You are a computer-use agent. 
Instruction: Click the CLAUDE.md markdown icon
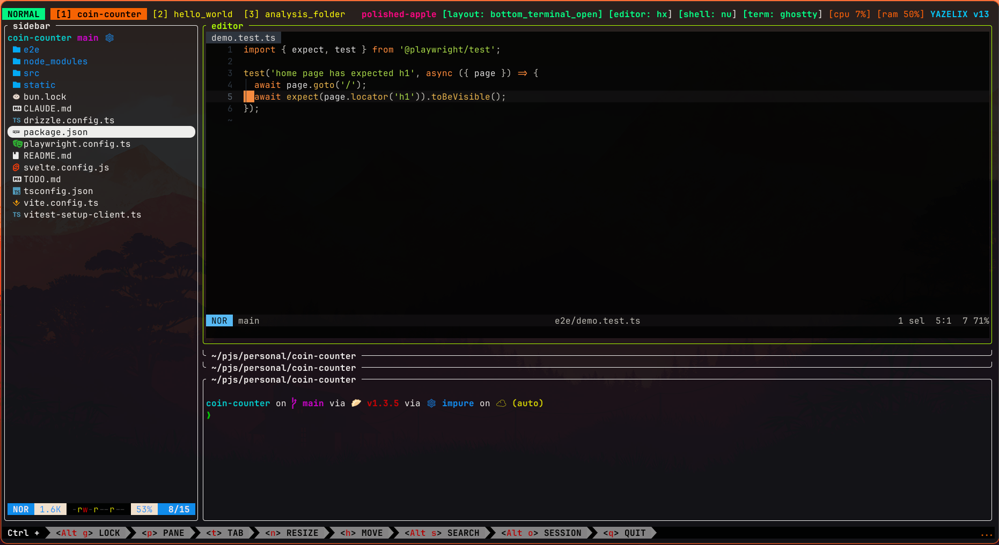17,109
